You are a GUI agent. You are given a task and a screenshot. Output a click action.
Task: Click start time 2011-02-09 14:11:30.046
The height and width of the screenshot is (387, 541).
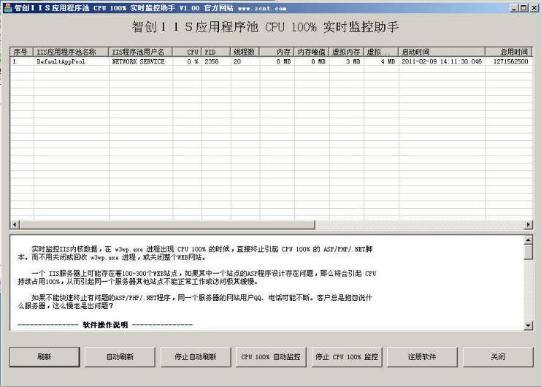click(x=442, y=62)
